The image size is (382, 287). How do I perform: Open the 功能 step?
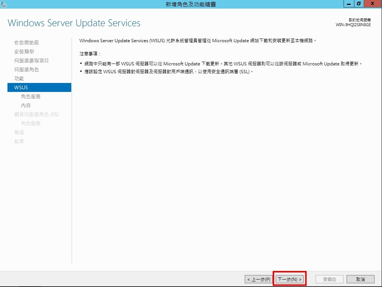coord(19,78)
